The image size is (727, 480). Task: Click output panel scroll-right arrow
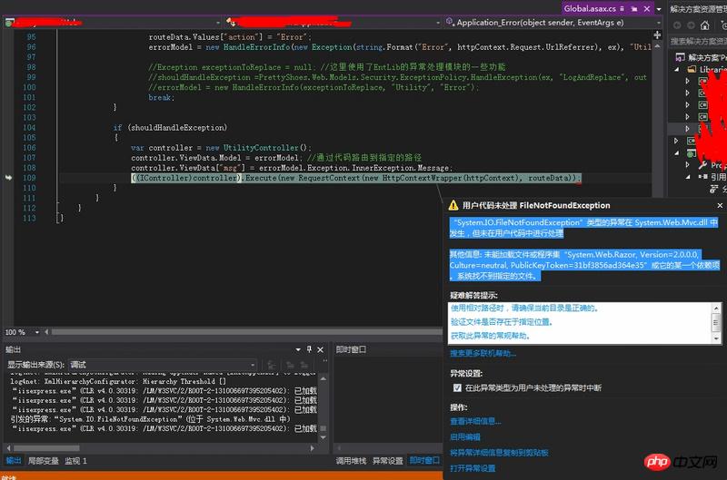point(312,448)
